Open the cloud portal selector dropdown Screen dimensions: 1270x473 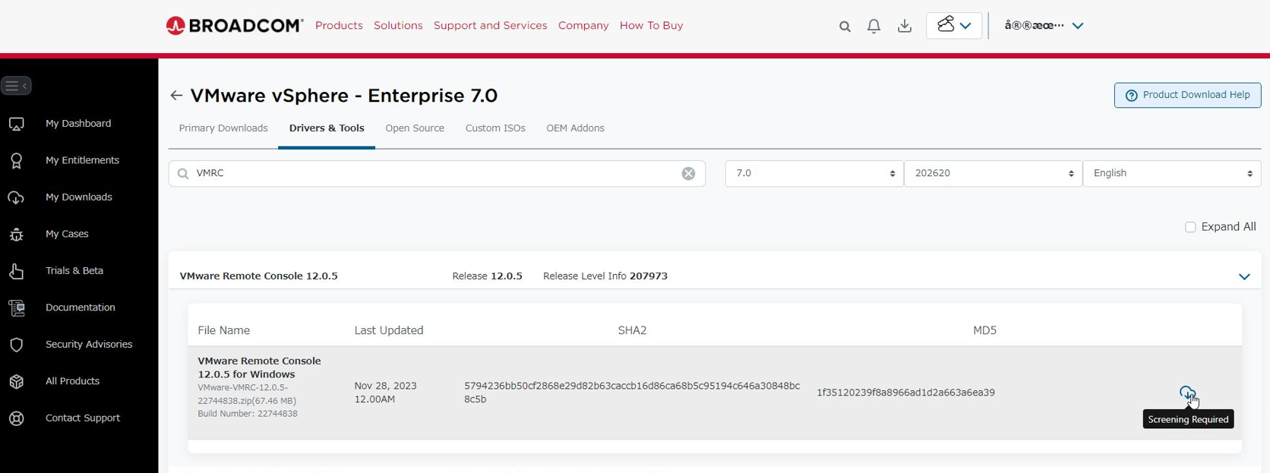(x=954, y=25)
